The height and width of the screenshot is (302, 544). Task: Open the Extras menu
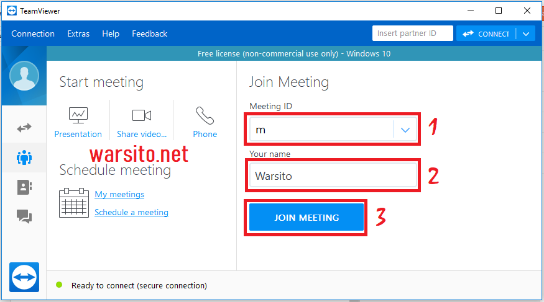click(78, 33)
